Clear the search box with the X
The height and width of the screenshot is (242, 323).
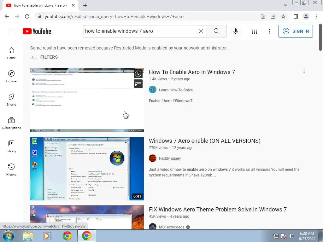201,31
